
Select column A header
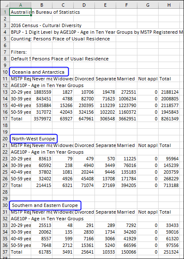(20, 5)
